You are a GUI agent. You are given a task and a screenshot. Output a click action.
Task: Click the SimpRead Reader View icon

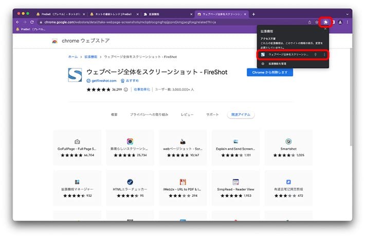(x=235, y=182)
